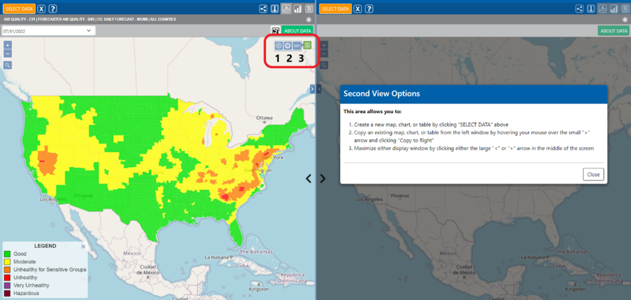Expand left window with large right arrow
Screen dimensions: 631x300
(323, 179)
